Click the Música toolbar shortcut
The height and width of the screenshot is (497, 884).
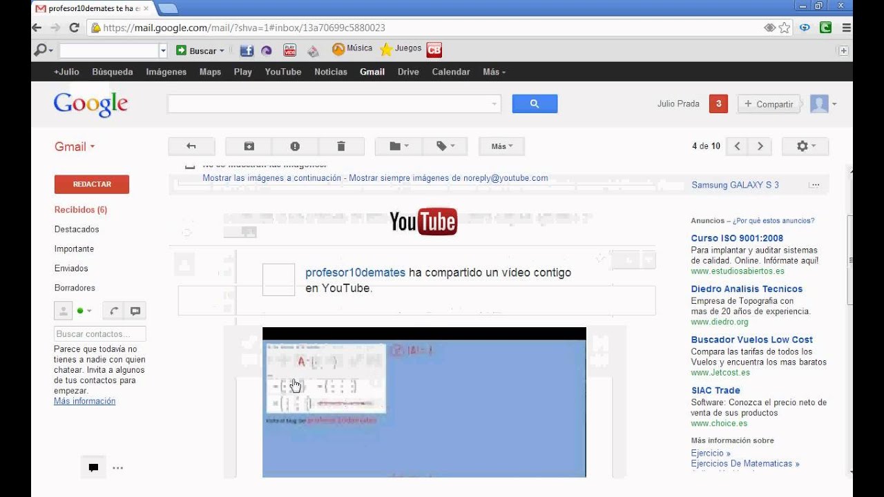(352, 49)
